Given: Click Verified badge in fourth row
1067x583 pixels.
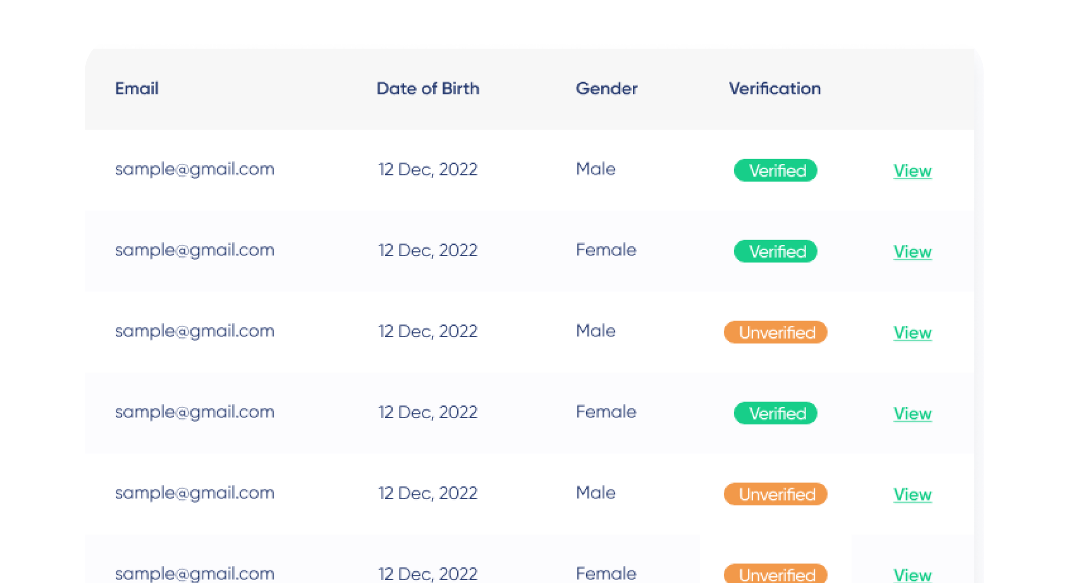Looking at the screenshot, I should (775, 413).
